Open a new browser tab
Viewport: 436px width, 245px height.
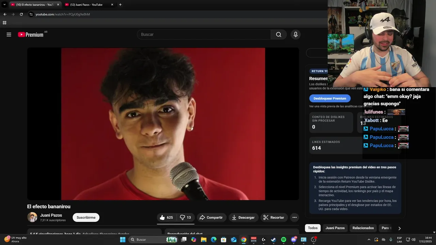point(120,5)
